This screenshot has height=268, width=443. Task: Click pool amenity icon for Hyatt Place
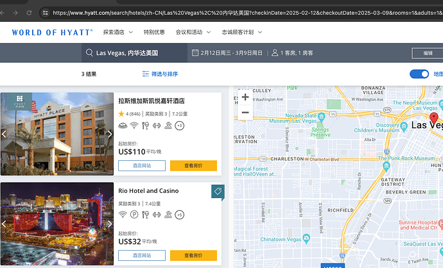click(168, 125)
